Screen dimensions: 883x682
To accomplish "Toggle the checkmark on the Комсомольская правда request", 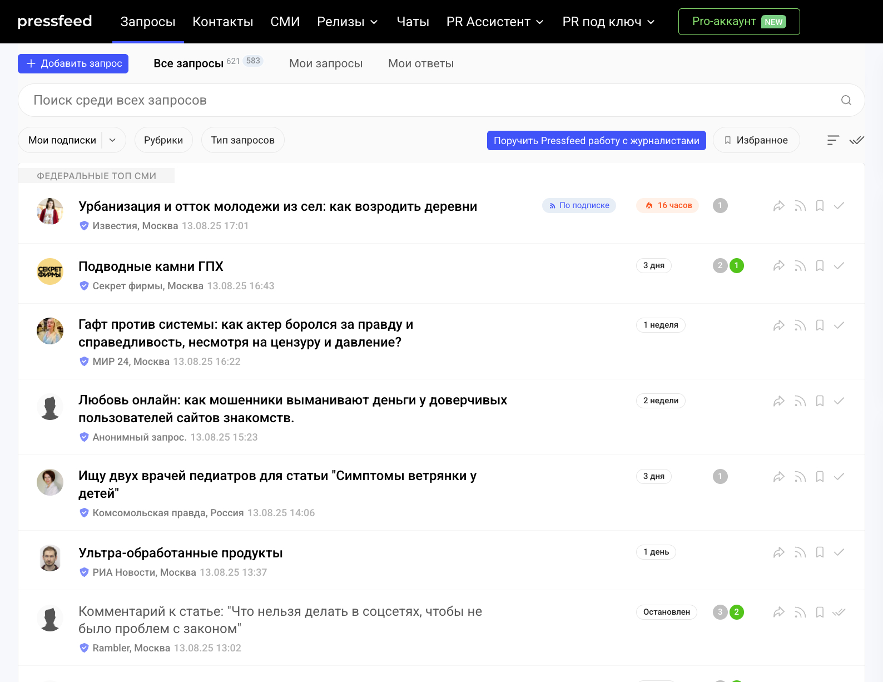I will click(839, 477).
